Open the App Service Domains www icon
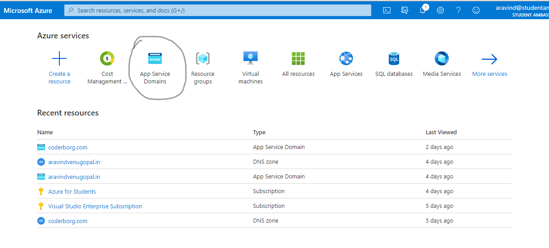The width and height of the screenshot is (549, 248). (x=155, y=58)
